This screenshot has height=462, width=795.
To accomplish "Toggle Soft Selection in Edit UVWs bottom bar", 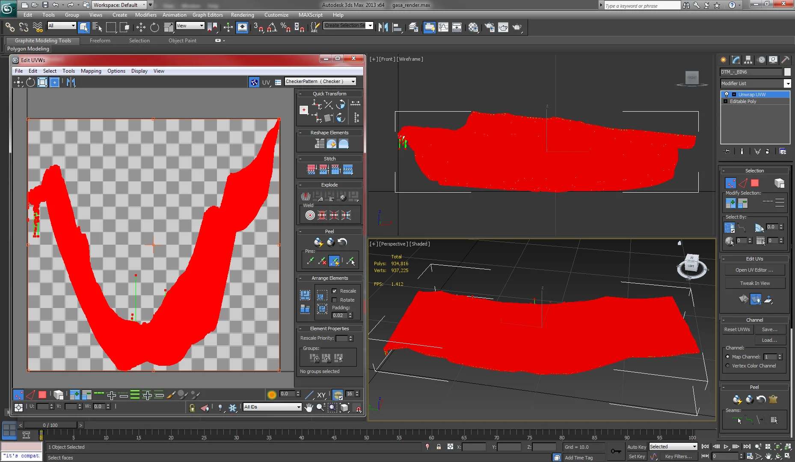I will 272,394.
